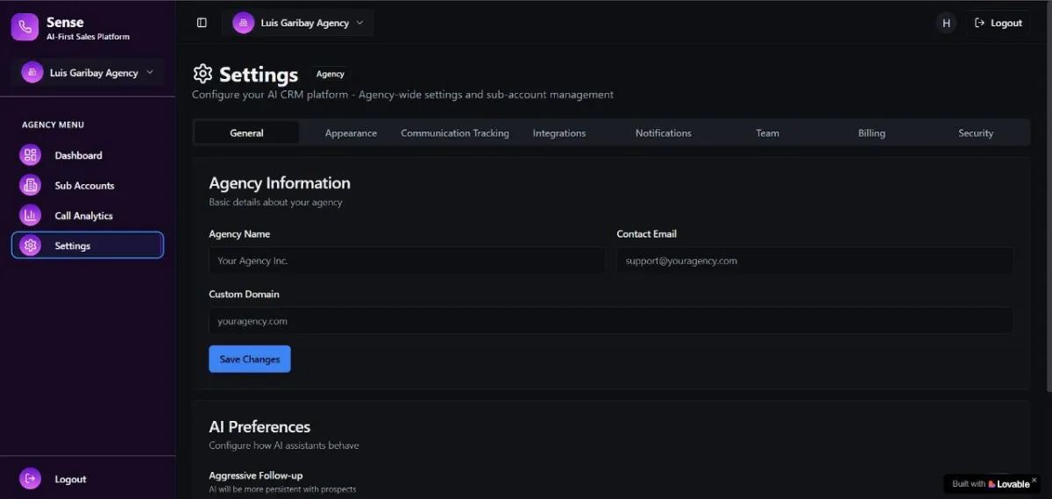The image size is (1052, 499).
Task: Dismiss the Built with Lovable badge
Action: point(1034,480)
